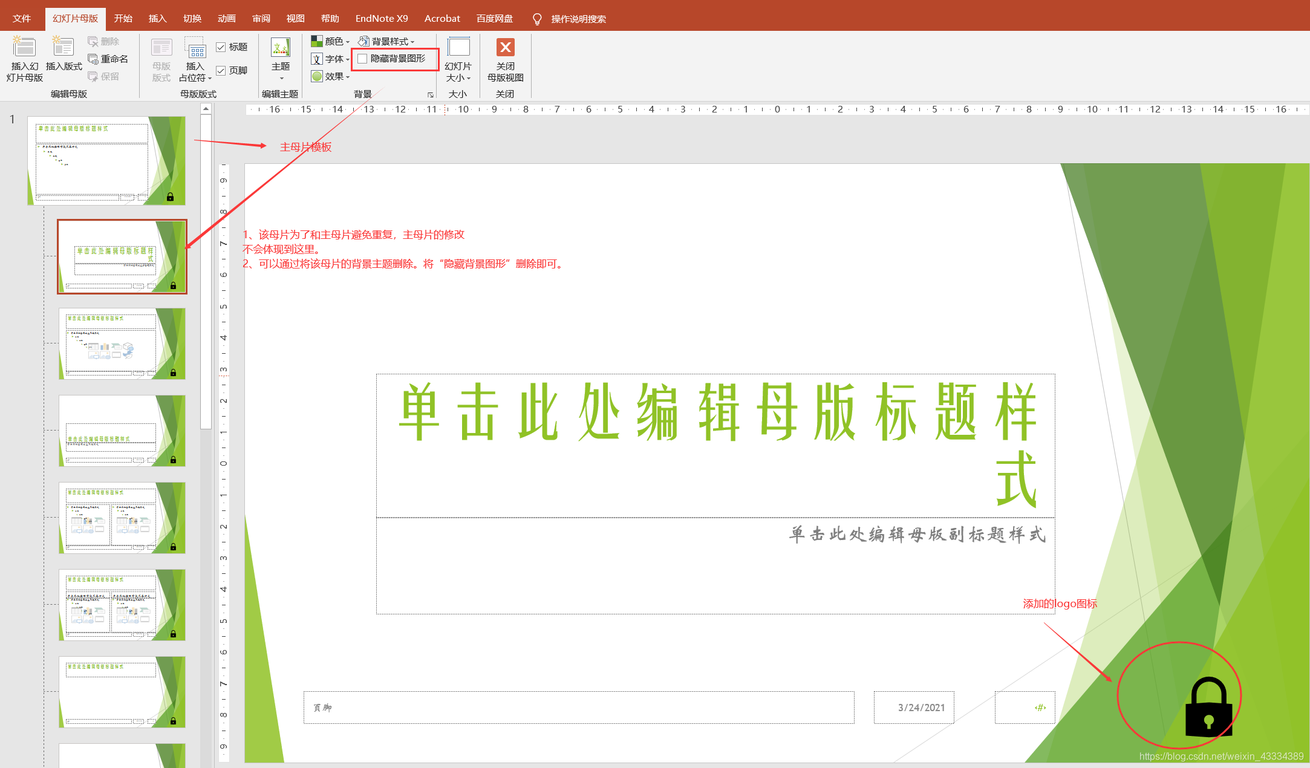
Task: Click Insert Layout icon
Action: [63, 48]
